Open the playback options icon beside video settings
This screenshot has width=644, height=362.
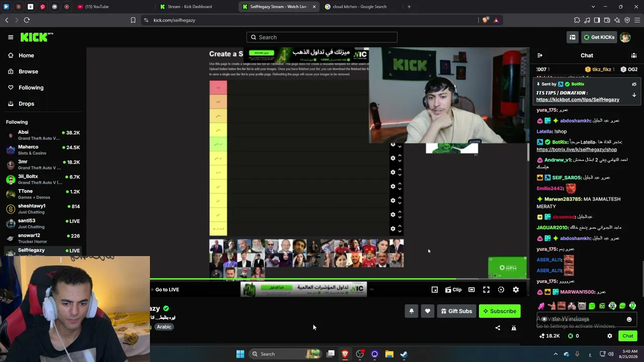(x=501, y=290)
